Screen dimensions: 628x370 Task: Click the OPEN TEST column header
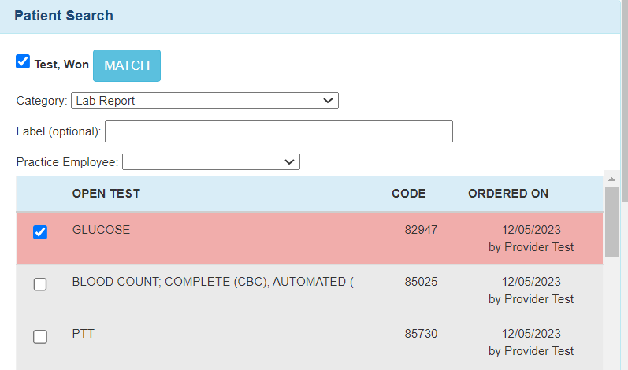tap(106, 194)
